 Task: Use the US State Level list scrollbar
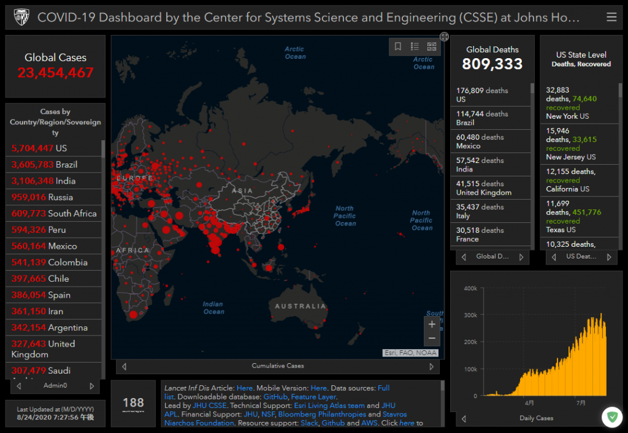[x=621, y=91]
